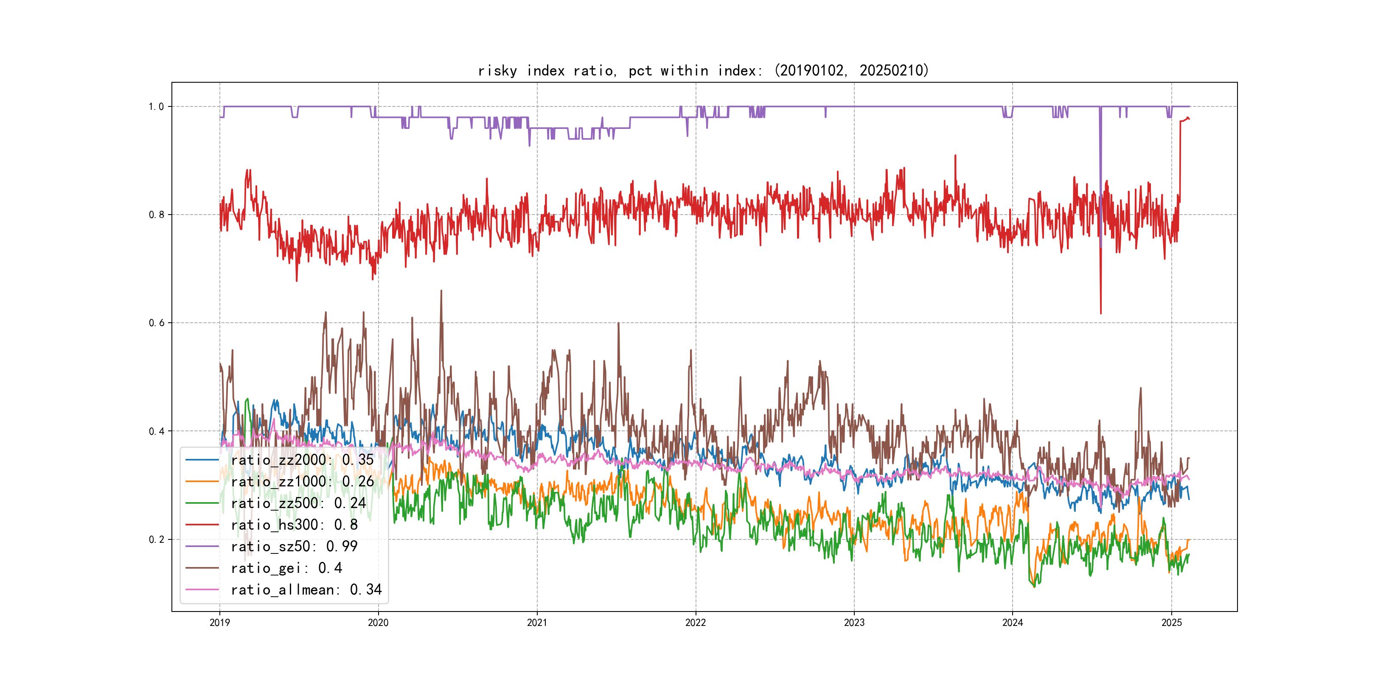The height and width of the screenshot is (687, 1375).
Task: Click the 2023 x-axis tick label
Action: pos(854,623)
